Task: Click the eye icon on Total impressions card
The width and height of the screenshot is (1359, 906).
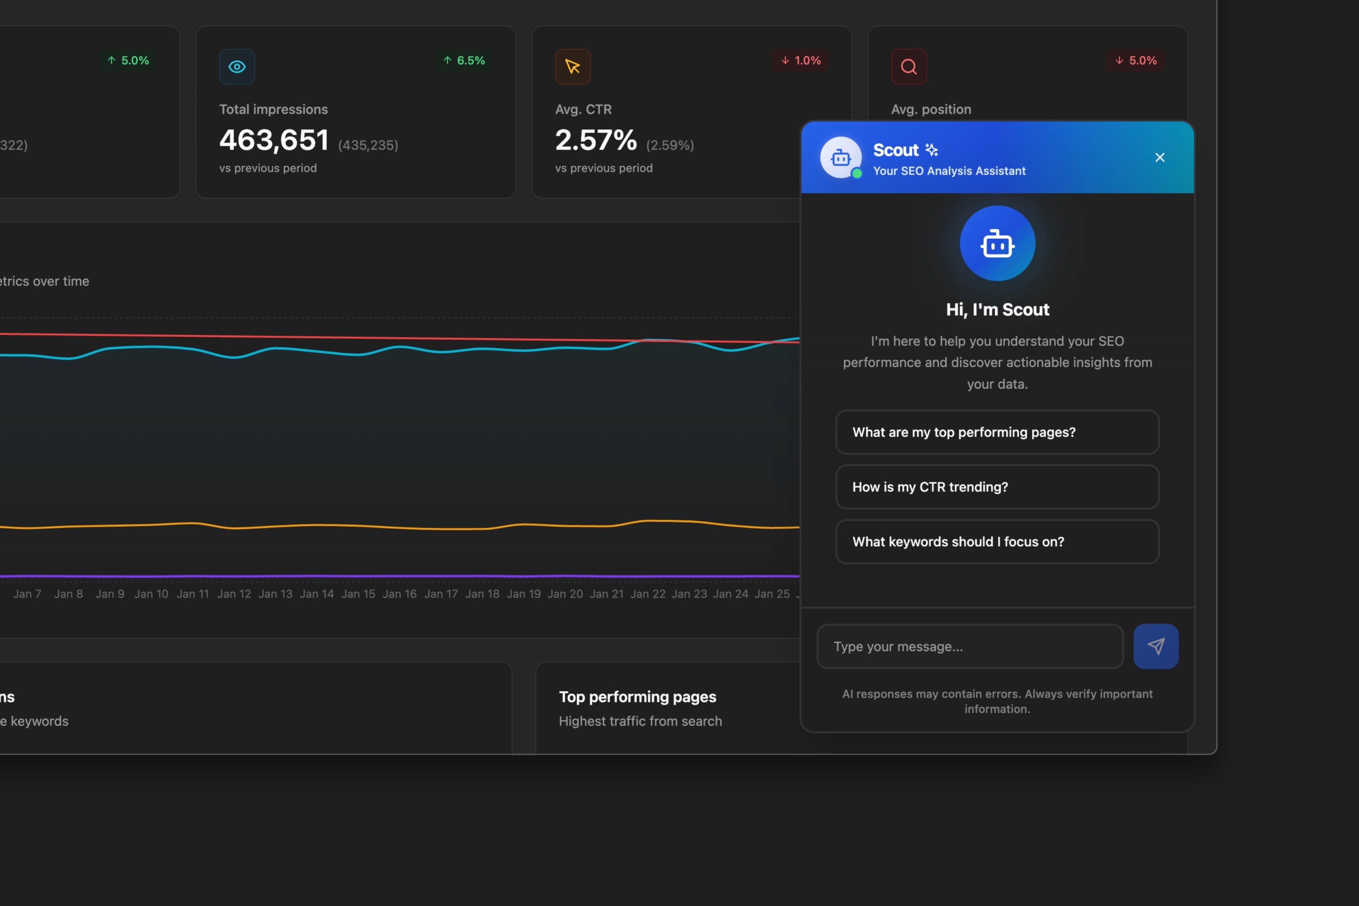Action: (x=237, y=67)
